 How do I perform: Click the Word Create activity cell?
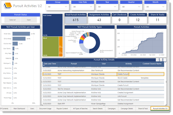(122, 78)
